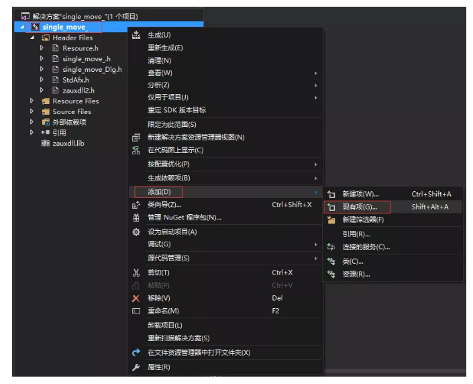Click the red X Remove icon
Viewport: 473px width, 384px height.
pos(136,299)
